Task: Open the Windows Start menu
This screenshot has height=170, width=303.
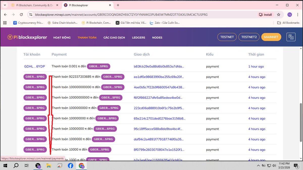Action: pyautogui.click(x=5, y=165)
